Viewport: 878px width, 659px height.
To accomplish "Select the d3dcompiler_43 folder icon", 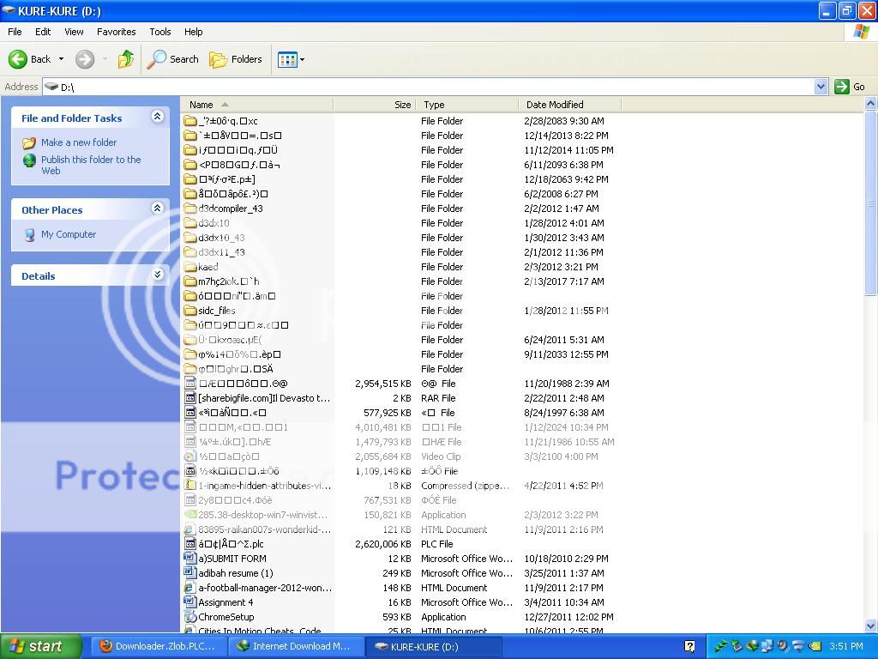I will [190, 209].
